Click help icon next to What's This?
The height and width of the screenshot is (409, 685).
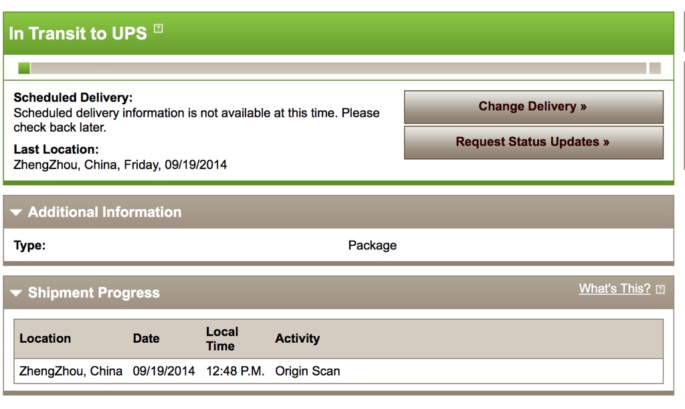coord(660,289)
